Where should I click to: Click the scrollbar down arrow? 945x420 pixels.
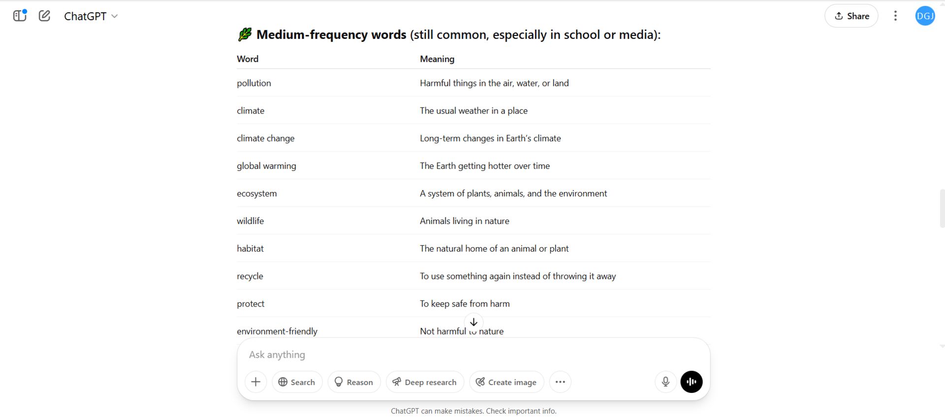[x=942, y=346]
